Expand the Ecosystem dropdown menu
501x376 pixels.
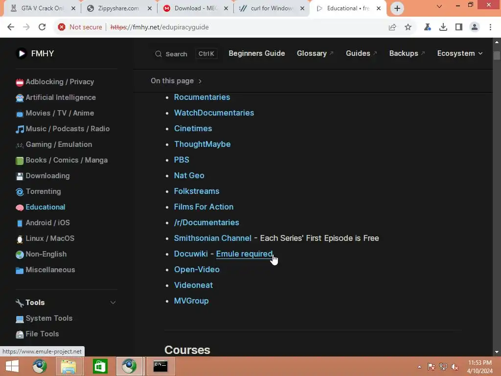pos(459,53)
